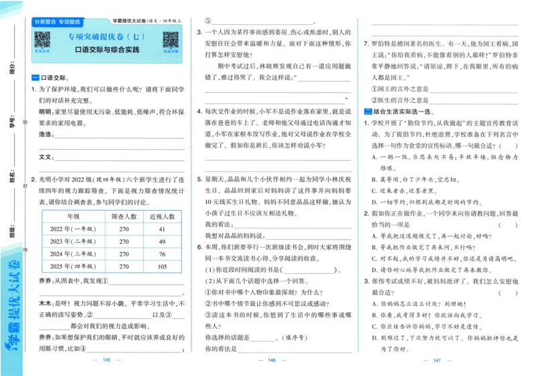Click the blank line after 我的看法:
Image resolution: width=537 pixels, height=376 pixels.
point(292,225)
